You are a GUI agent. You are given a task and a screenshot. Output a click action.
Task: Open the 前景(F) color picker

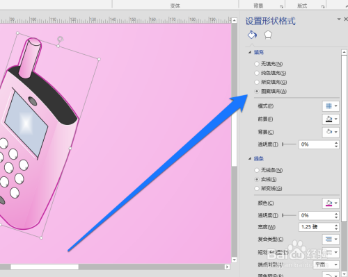point(331,119)
